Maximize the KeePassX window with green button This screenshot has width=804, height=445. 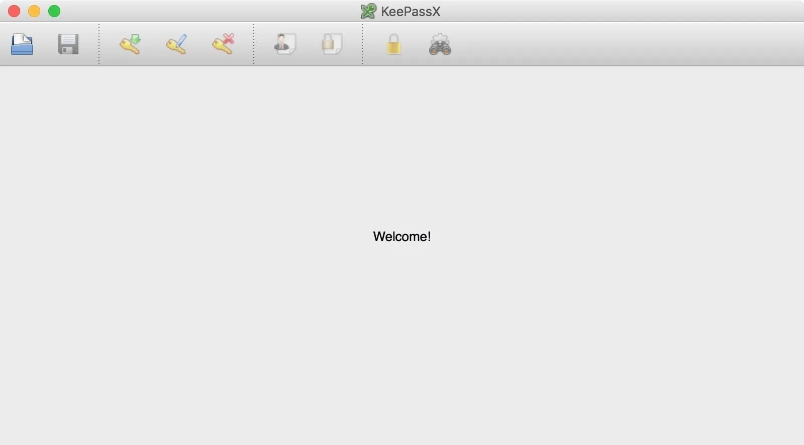pos(54,11)
